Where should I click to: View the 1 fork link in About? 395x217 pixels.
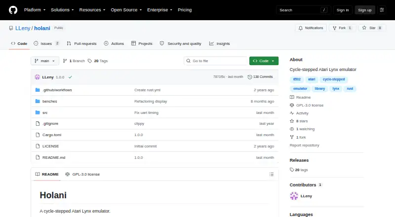click(x=298, y=137)
